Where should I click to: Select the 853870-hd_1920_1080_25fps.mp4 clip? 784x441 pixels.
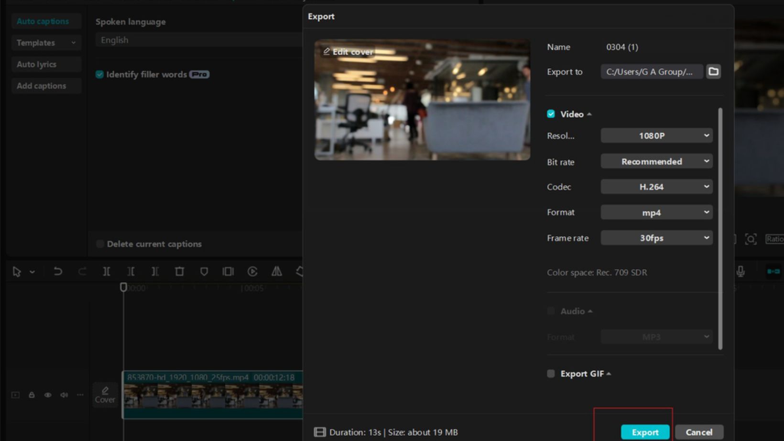tap(213, 395)
